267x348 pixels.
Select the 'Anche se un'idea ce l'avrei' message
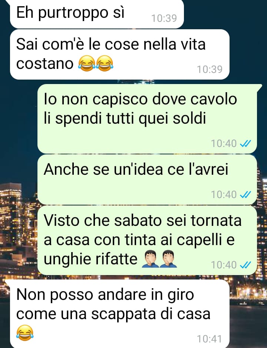click(147, 180)
